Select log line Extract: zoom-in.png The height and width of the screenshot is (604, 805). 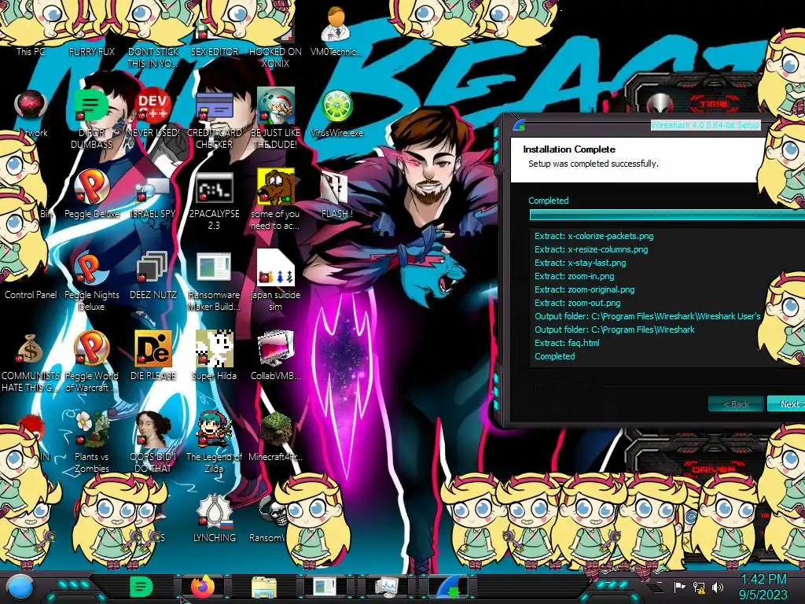[574, 276]
